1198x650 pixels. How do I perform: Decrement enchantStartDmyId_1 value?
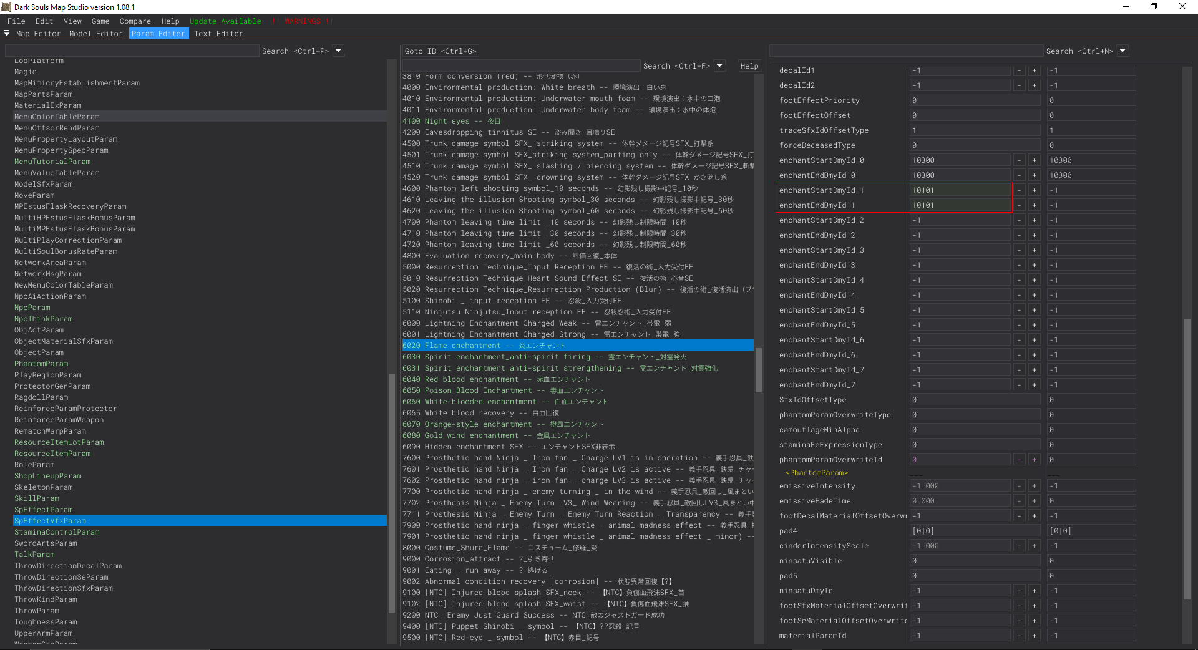tap(1019, 190)
